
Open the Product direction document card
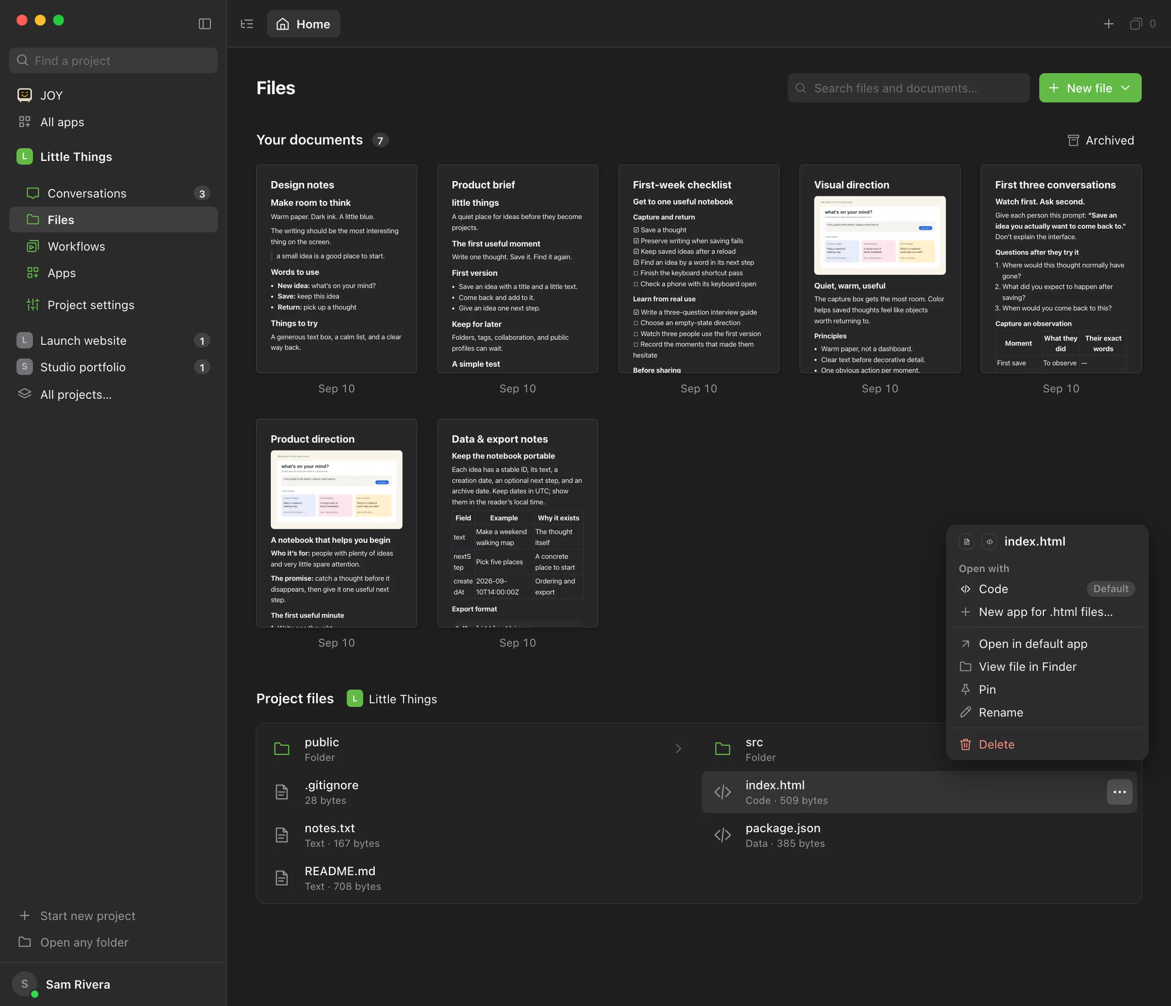[x=336, y=523]
